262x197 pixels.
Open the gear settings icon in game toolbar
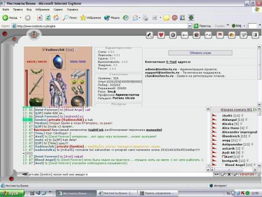[x=173, y=35]
